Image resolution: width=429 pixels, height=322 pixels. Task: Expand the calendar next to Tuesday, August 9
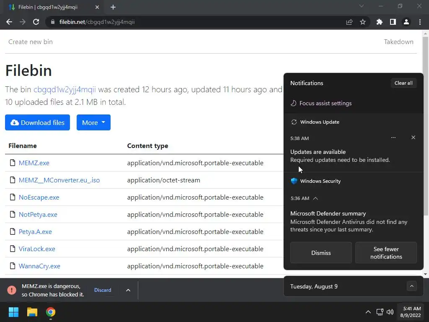point(412,286)
